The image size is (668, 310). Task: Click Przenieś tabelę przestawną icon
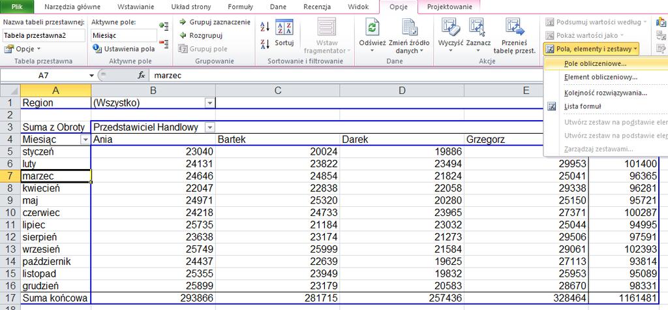point(515,27)
